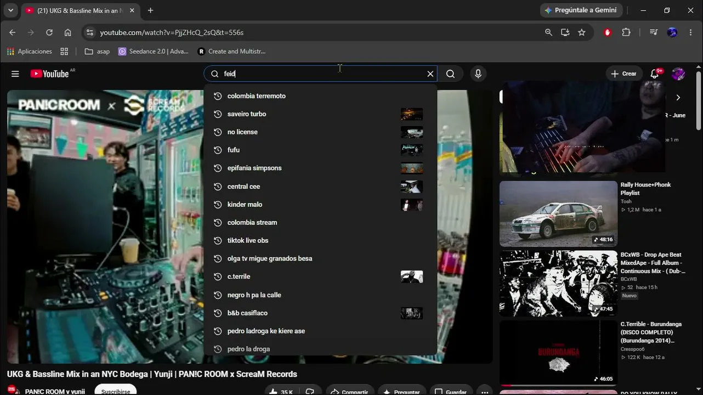The image size is (703, 395).
Task: Open the Aplicaciones bookmark
Action: coord(30,51)
